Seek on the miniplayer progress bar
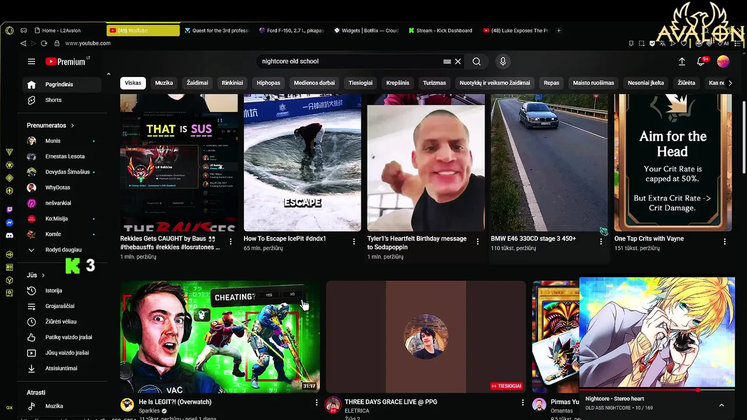The height and width of the screenshot is (420, 747). coord(657,390)
